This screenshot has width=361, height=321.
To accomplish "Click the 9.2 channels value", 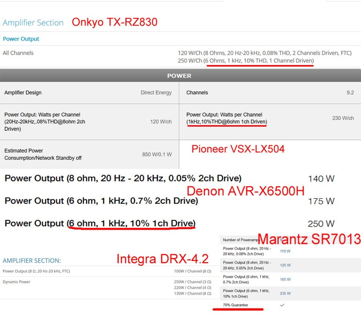I will click(350, 92).
